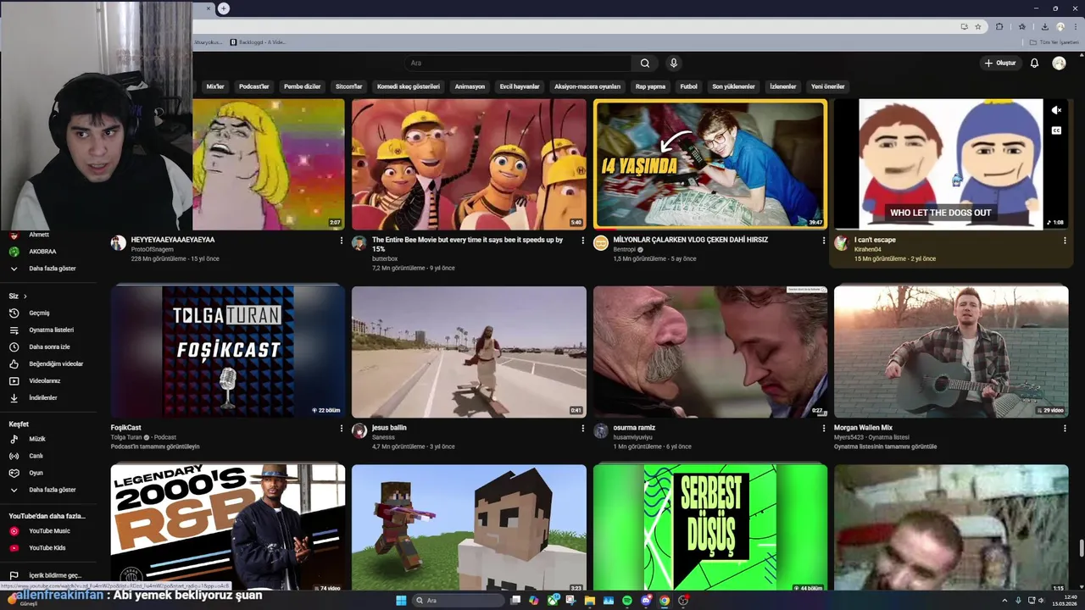Screen dimensions: 1085x610
Task: Open the YouTube account avatar menu
Action: tap(1059, 63)
